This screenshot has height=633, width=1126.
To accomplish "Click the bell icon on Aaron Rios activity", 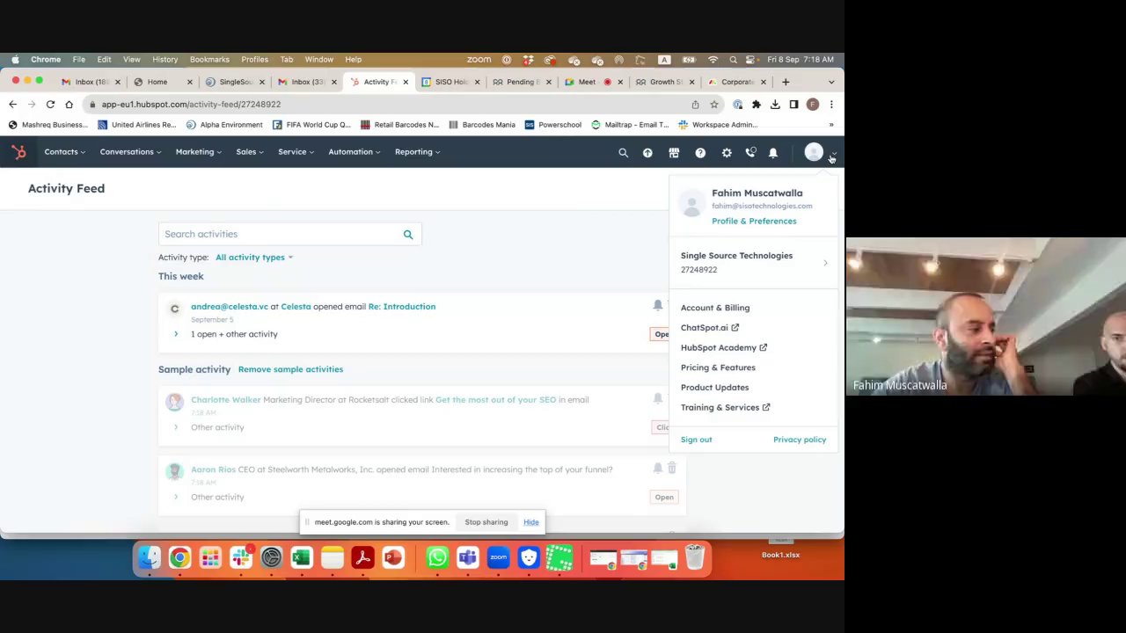I will [657, 469].
